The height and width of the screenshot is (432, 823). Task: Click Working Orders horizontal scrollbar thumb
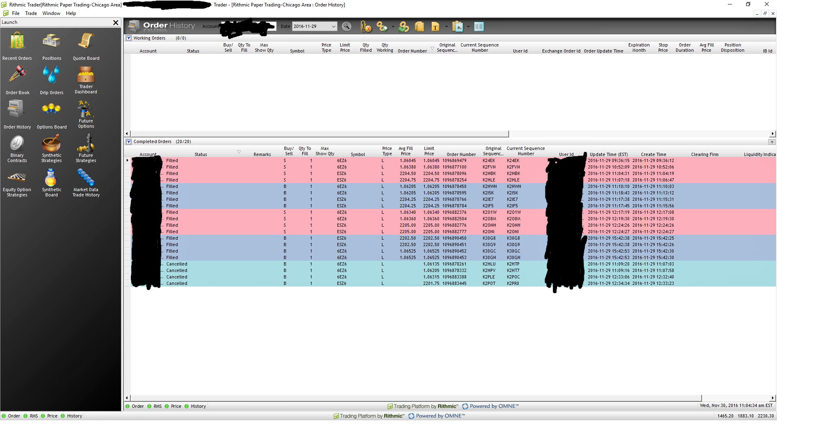point(319,134)
